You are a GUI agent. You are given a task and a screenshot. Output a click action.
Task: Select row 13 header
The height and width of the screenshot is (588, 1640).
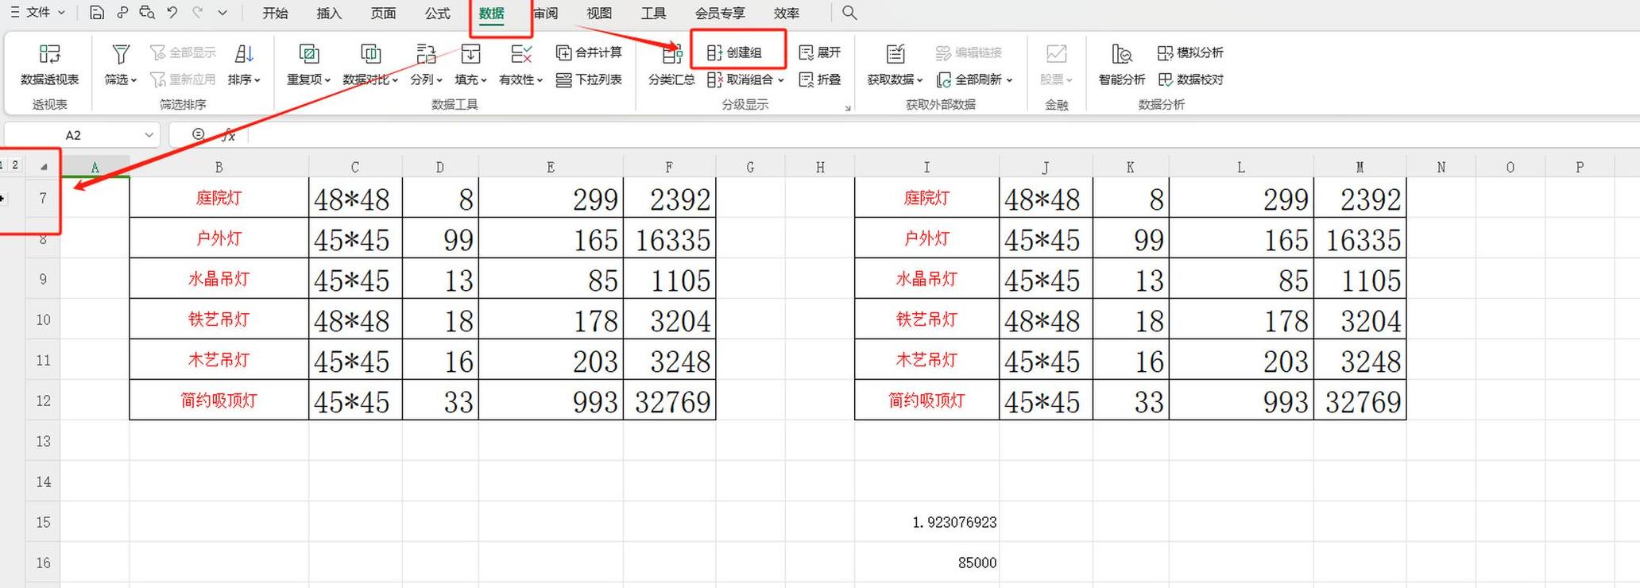43,441
